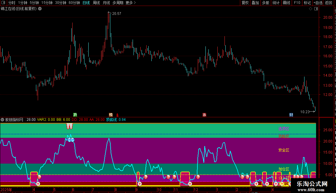The height and width of the screenshot is (193, 336).
Task: Click the DD: 28.00 indicator value
Action: (80, 120)
